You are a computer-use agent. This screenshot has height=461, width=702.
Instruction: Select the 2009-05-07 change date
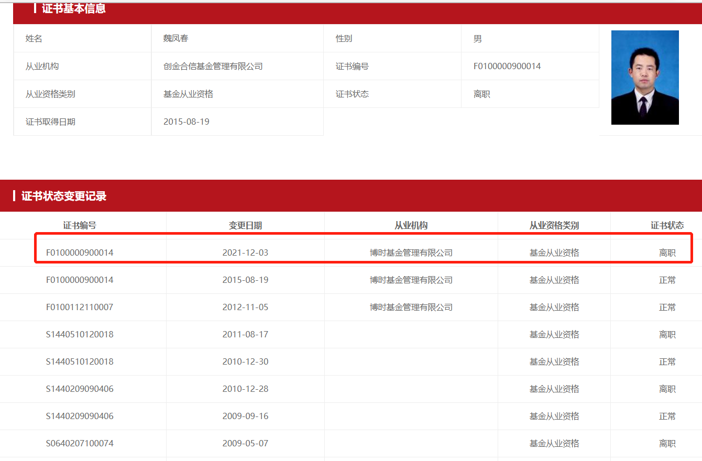click(245, 444)
